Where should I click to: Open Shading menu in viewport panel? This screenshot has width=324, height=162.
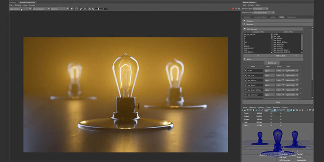pyautogui.click(x=252, y=108)
